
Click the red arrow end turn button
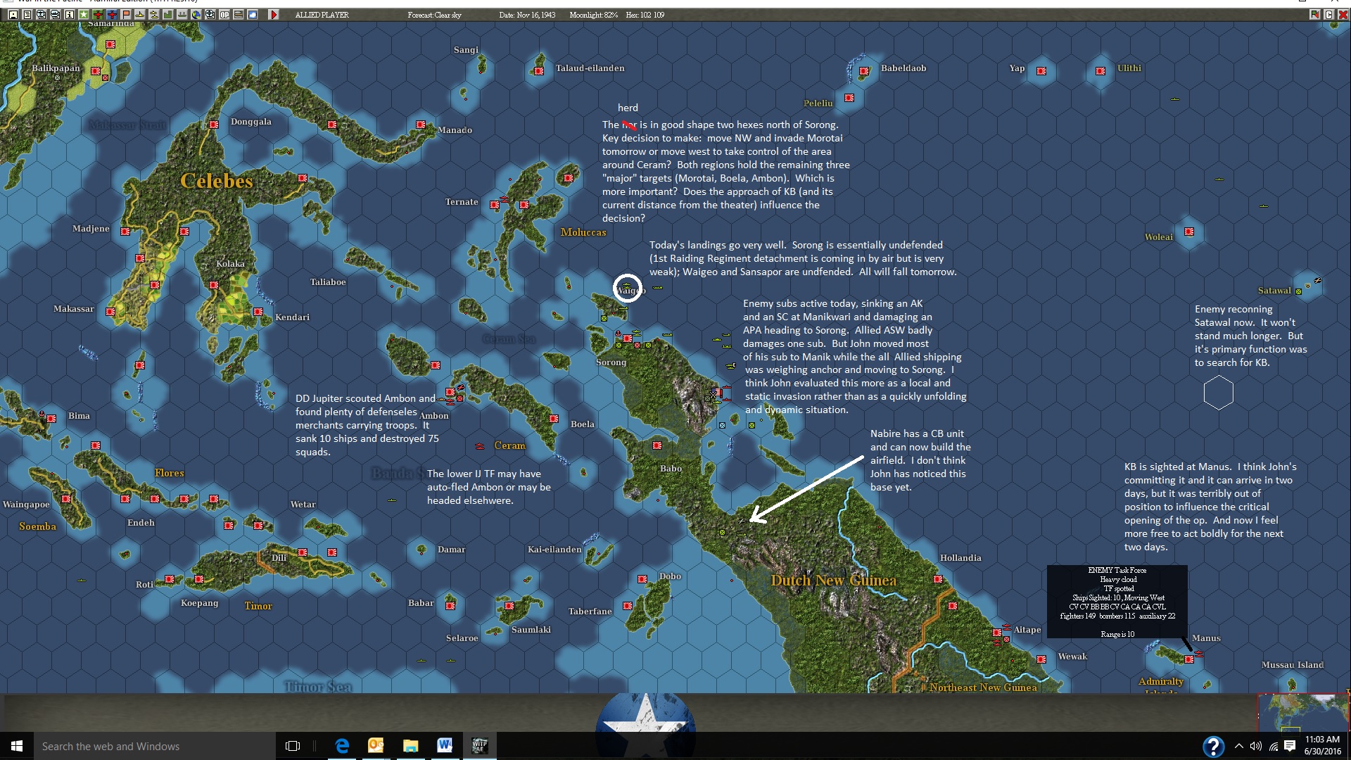(274, 14)
